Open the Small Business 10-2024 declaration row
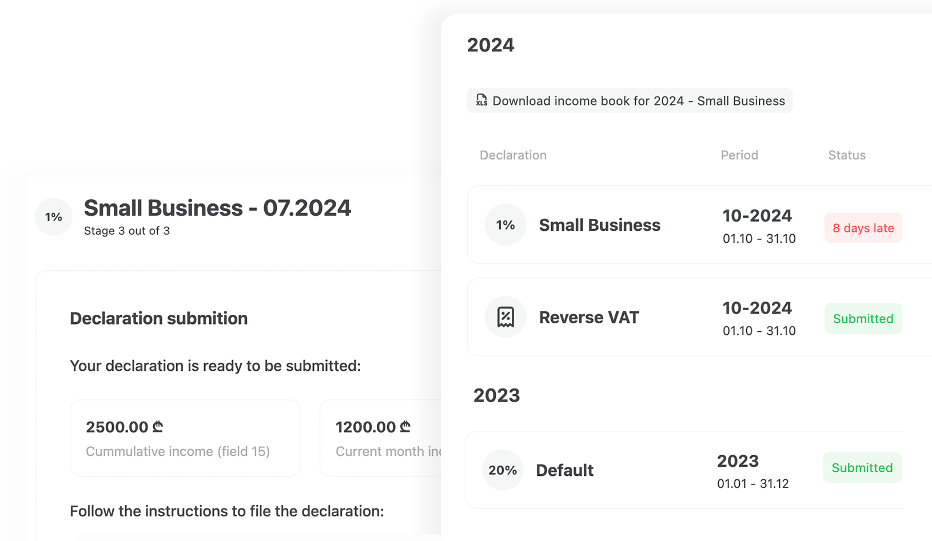 (599, 225)
